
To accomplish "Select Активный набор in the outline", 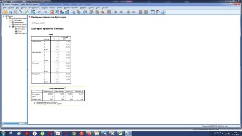I will point(20,25).
